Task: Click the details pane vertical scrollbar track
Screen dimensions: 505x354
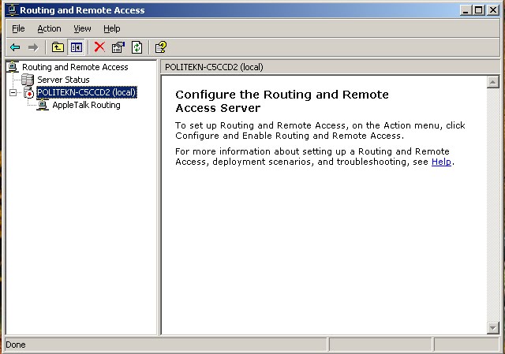Action: point(492,205)
